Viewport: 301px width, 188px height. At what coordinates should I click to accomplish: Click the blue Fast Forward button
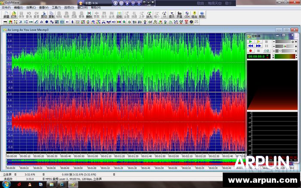click(258, 46)
